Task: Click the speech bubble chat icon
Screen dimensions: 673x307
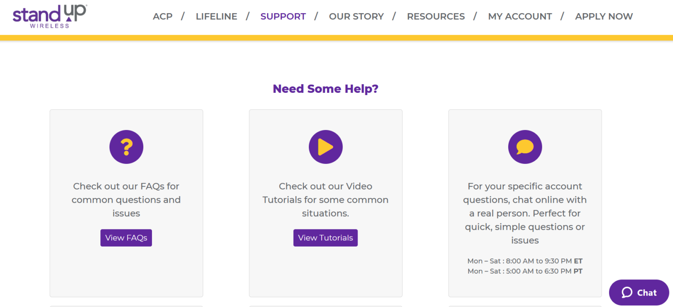Action: pyautogui.click(x=525, y=147)
